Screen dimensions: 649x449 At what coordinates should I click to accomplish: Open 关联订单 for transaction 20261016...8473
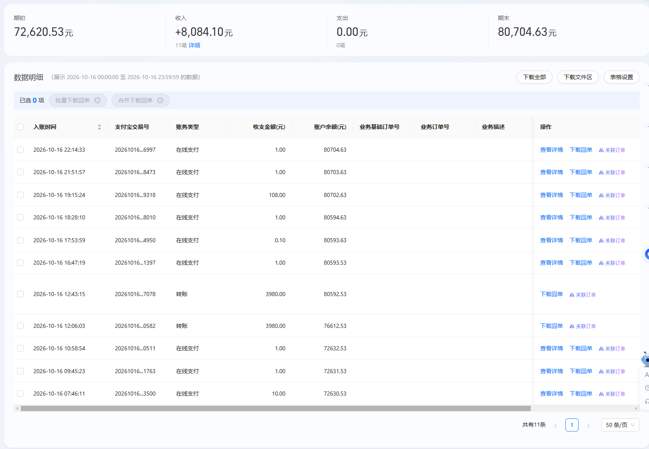click(612, 173)
